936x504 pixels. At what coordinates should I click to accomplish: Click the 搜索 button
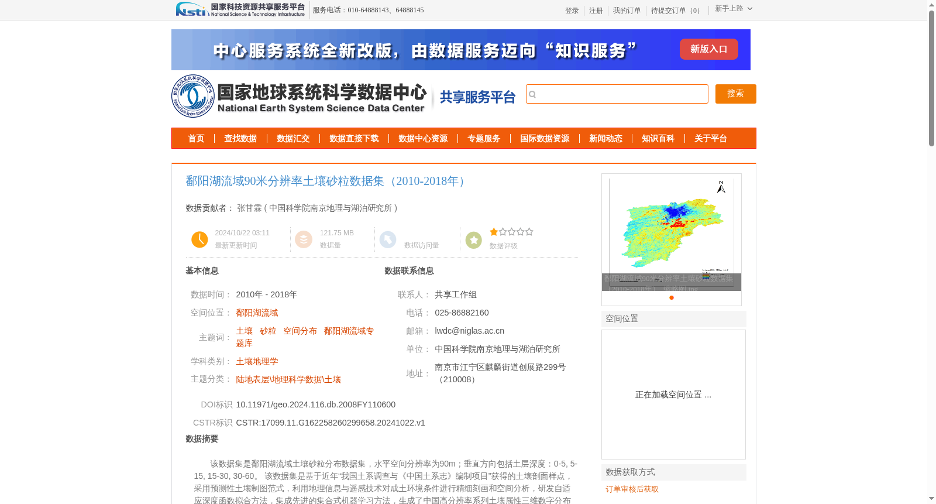(x=736, y=94)
